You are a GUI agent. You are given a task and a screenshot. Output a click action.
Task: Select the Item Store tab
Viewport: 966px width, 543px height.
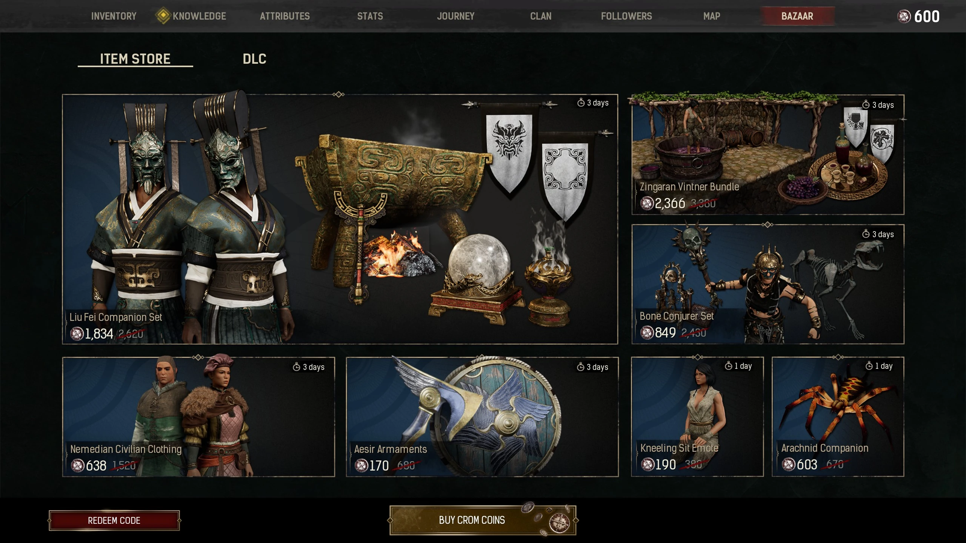(135, 59)
